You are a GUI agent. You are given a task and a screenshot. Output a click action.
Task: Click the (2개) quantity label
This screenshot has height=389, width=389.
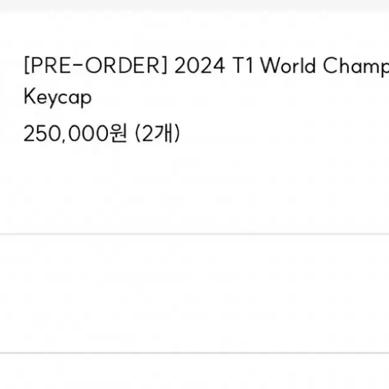[x=157, y=134]
